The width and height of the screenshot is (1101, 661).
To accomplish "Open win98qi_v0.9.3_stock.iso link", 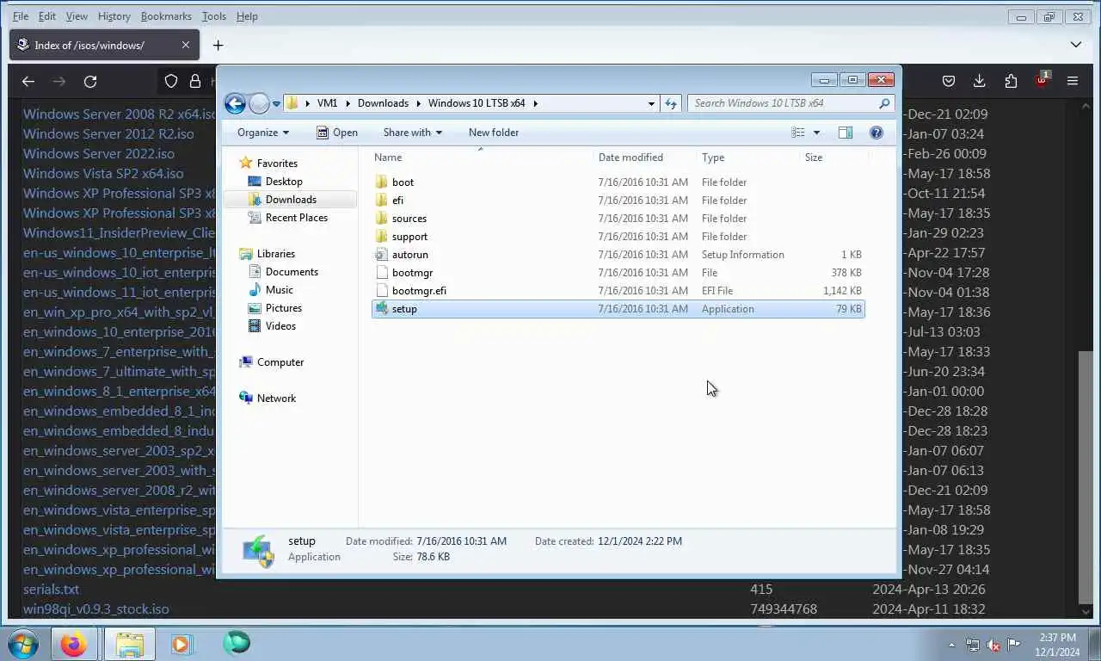I will point(95,609).
